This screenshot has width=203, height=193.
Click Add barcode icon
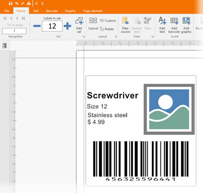click(174, 25)
